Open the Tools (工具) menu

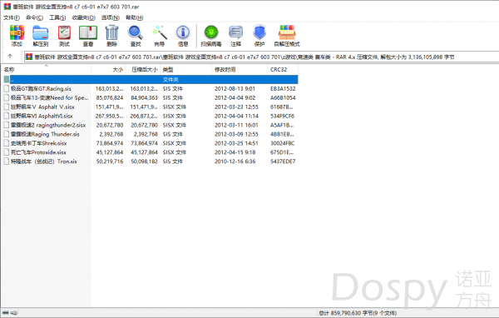(x=57, y=17)
